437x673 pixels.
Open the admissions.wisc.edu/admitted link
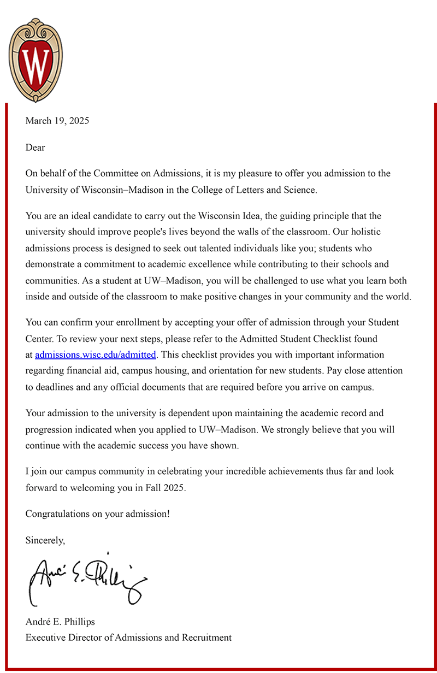(x=96, y=355)
